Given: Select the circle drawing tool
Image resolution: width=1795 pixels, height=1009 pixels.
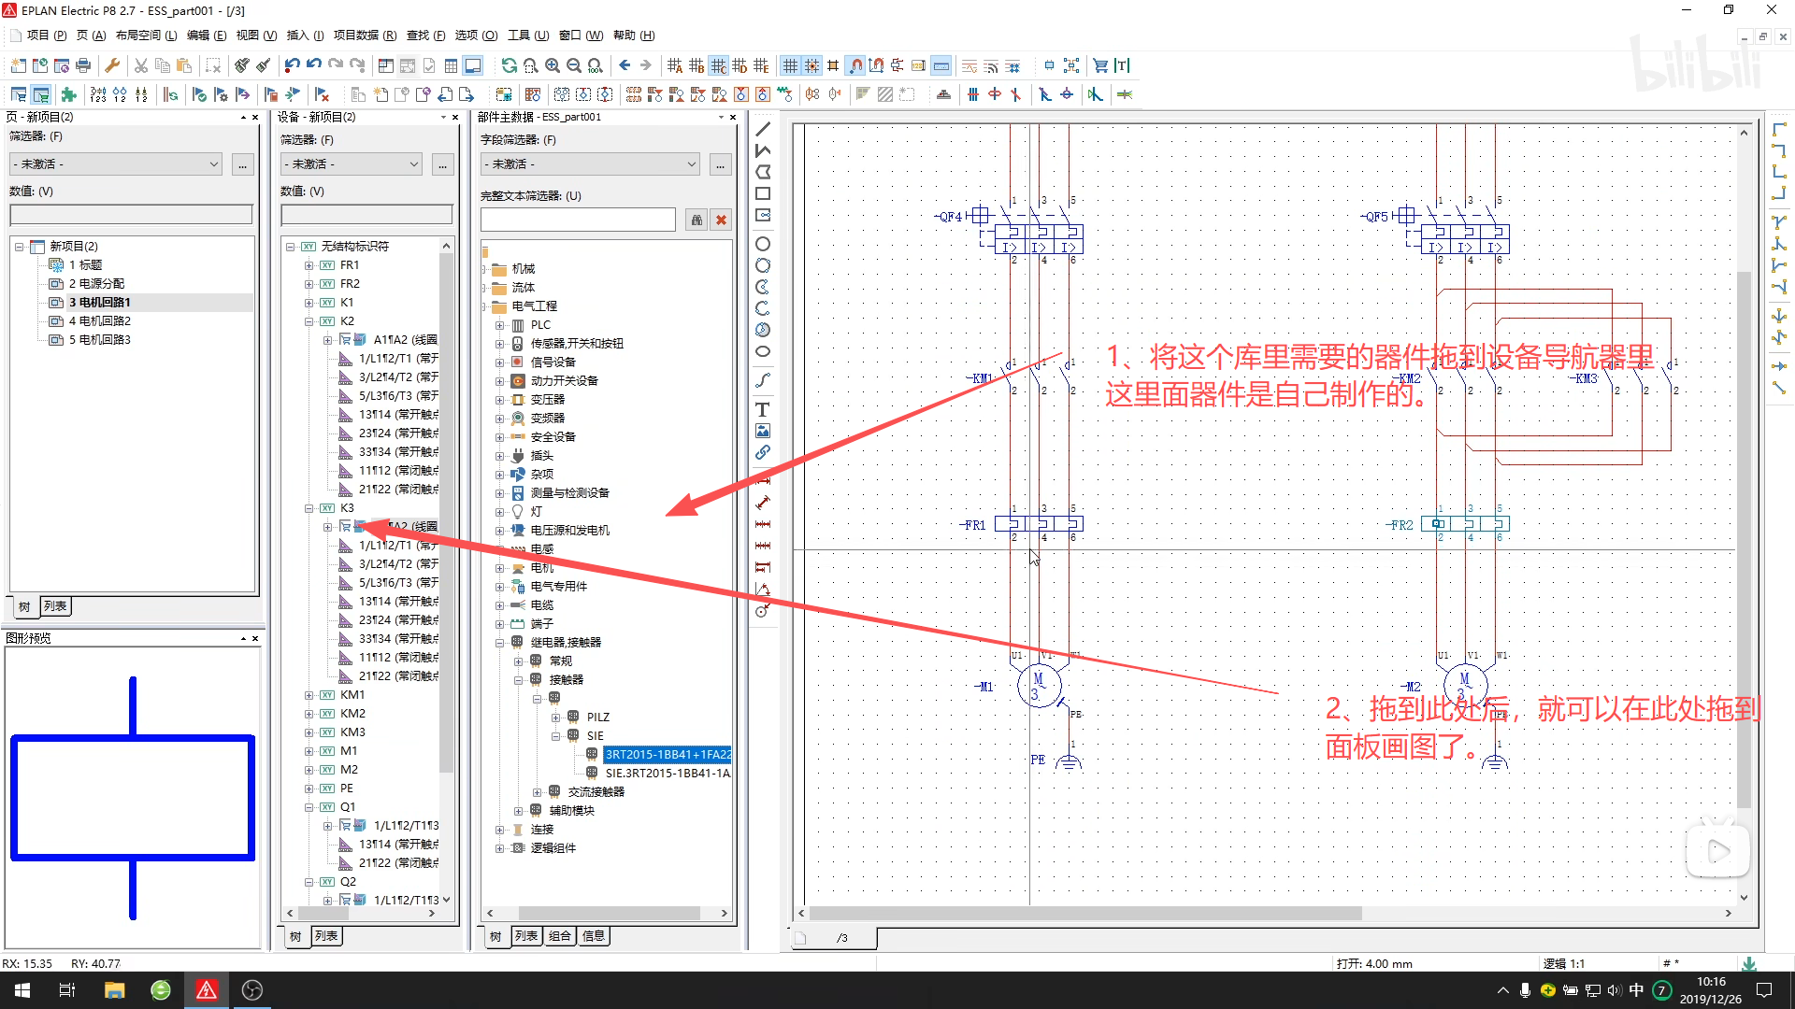Looking at the screenshot, I should point(763,245).
